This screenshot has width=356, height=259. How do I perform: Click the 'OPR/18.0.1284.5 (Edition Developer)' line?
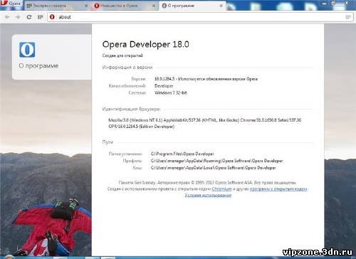[141, 127]
